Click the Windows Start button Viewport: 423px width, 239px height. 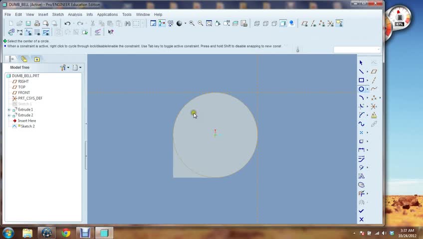point(8,233)
